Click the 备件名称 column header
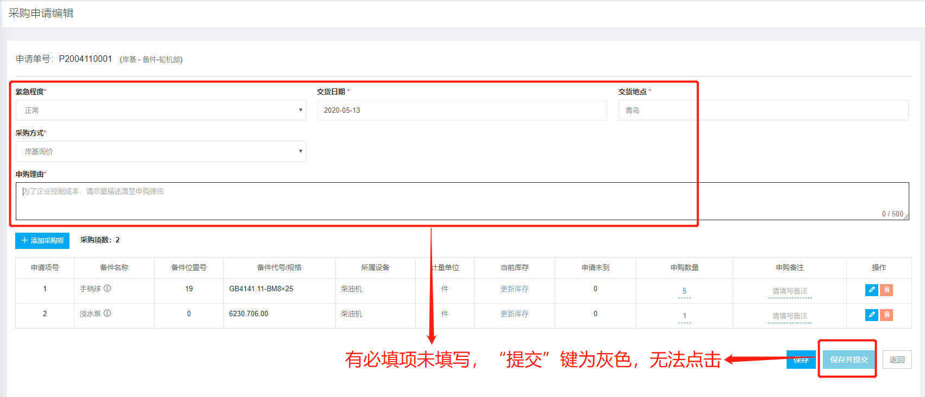 tap(114, 267)
